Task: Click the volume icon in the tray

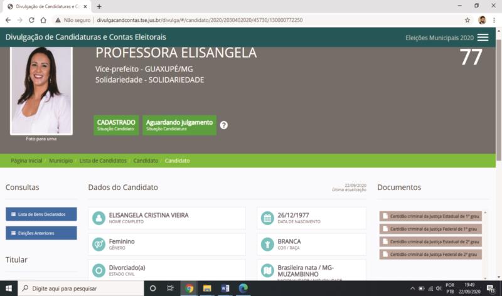Action: coord(439,288)
